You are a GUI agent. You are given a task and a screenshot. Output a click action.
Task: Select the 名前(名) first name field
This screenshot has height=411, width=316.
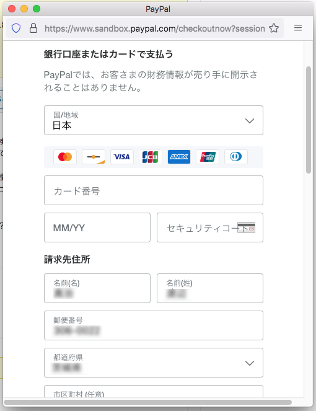tap(97, 288)
